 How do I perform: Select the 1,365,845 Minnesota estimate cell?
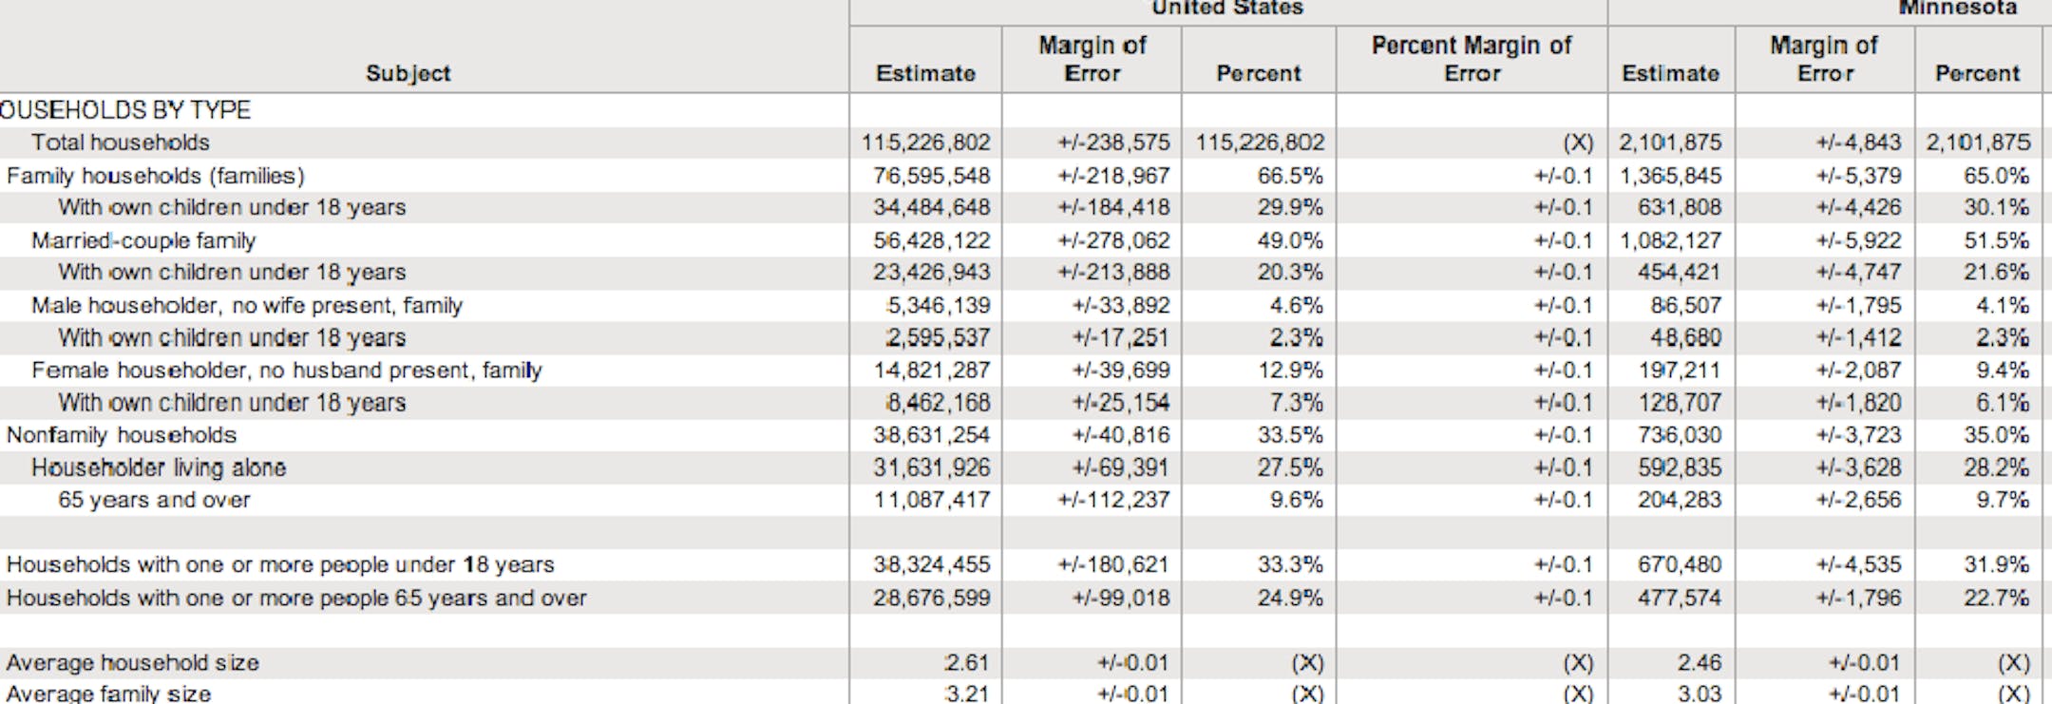(1670, 176)
